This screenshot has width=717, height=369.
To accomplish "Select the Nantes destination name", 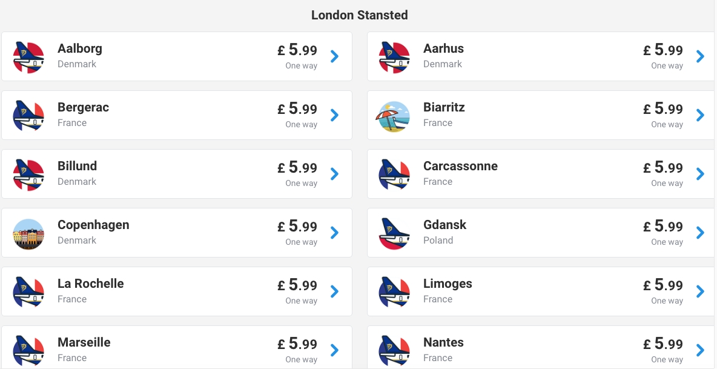I will pyautogui.click(x=443, y=342).
